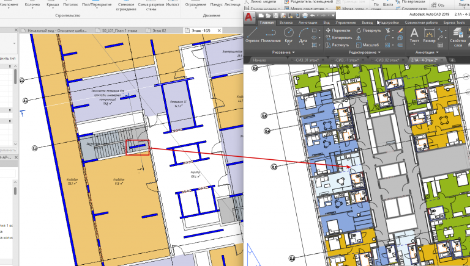Click the Plot printer icon in AutoCAD
Image resolution: width=470 pixels, height=266 pixels.
[305, 15]
